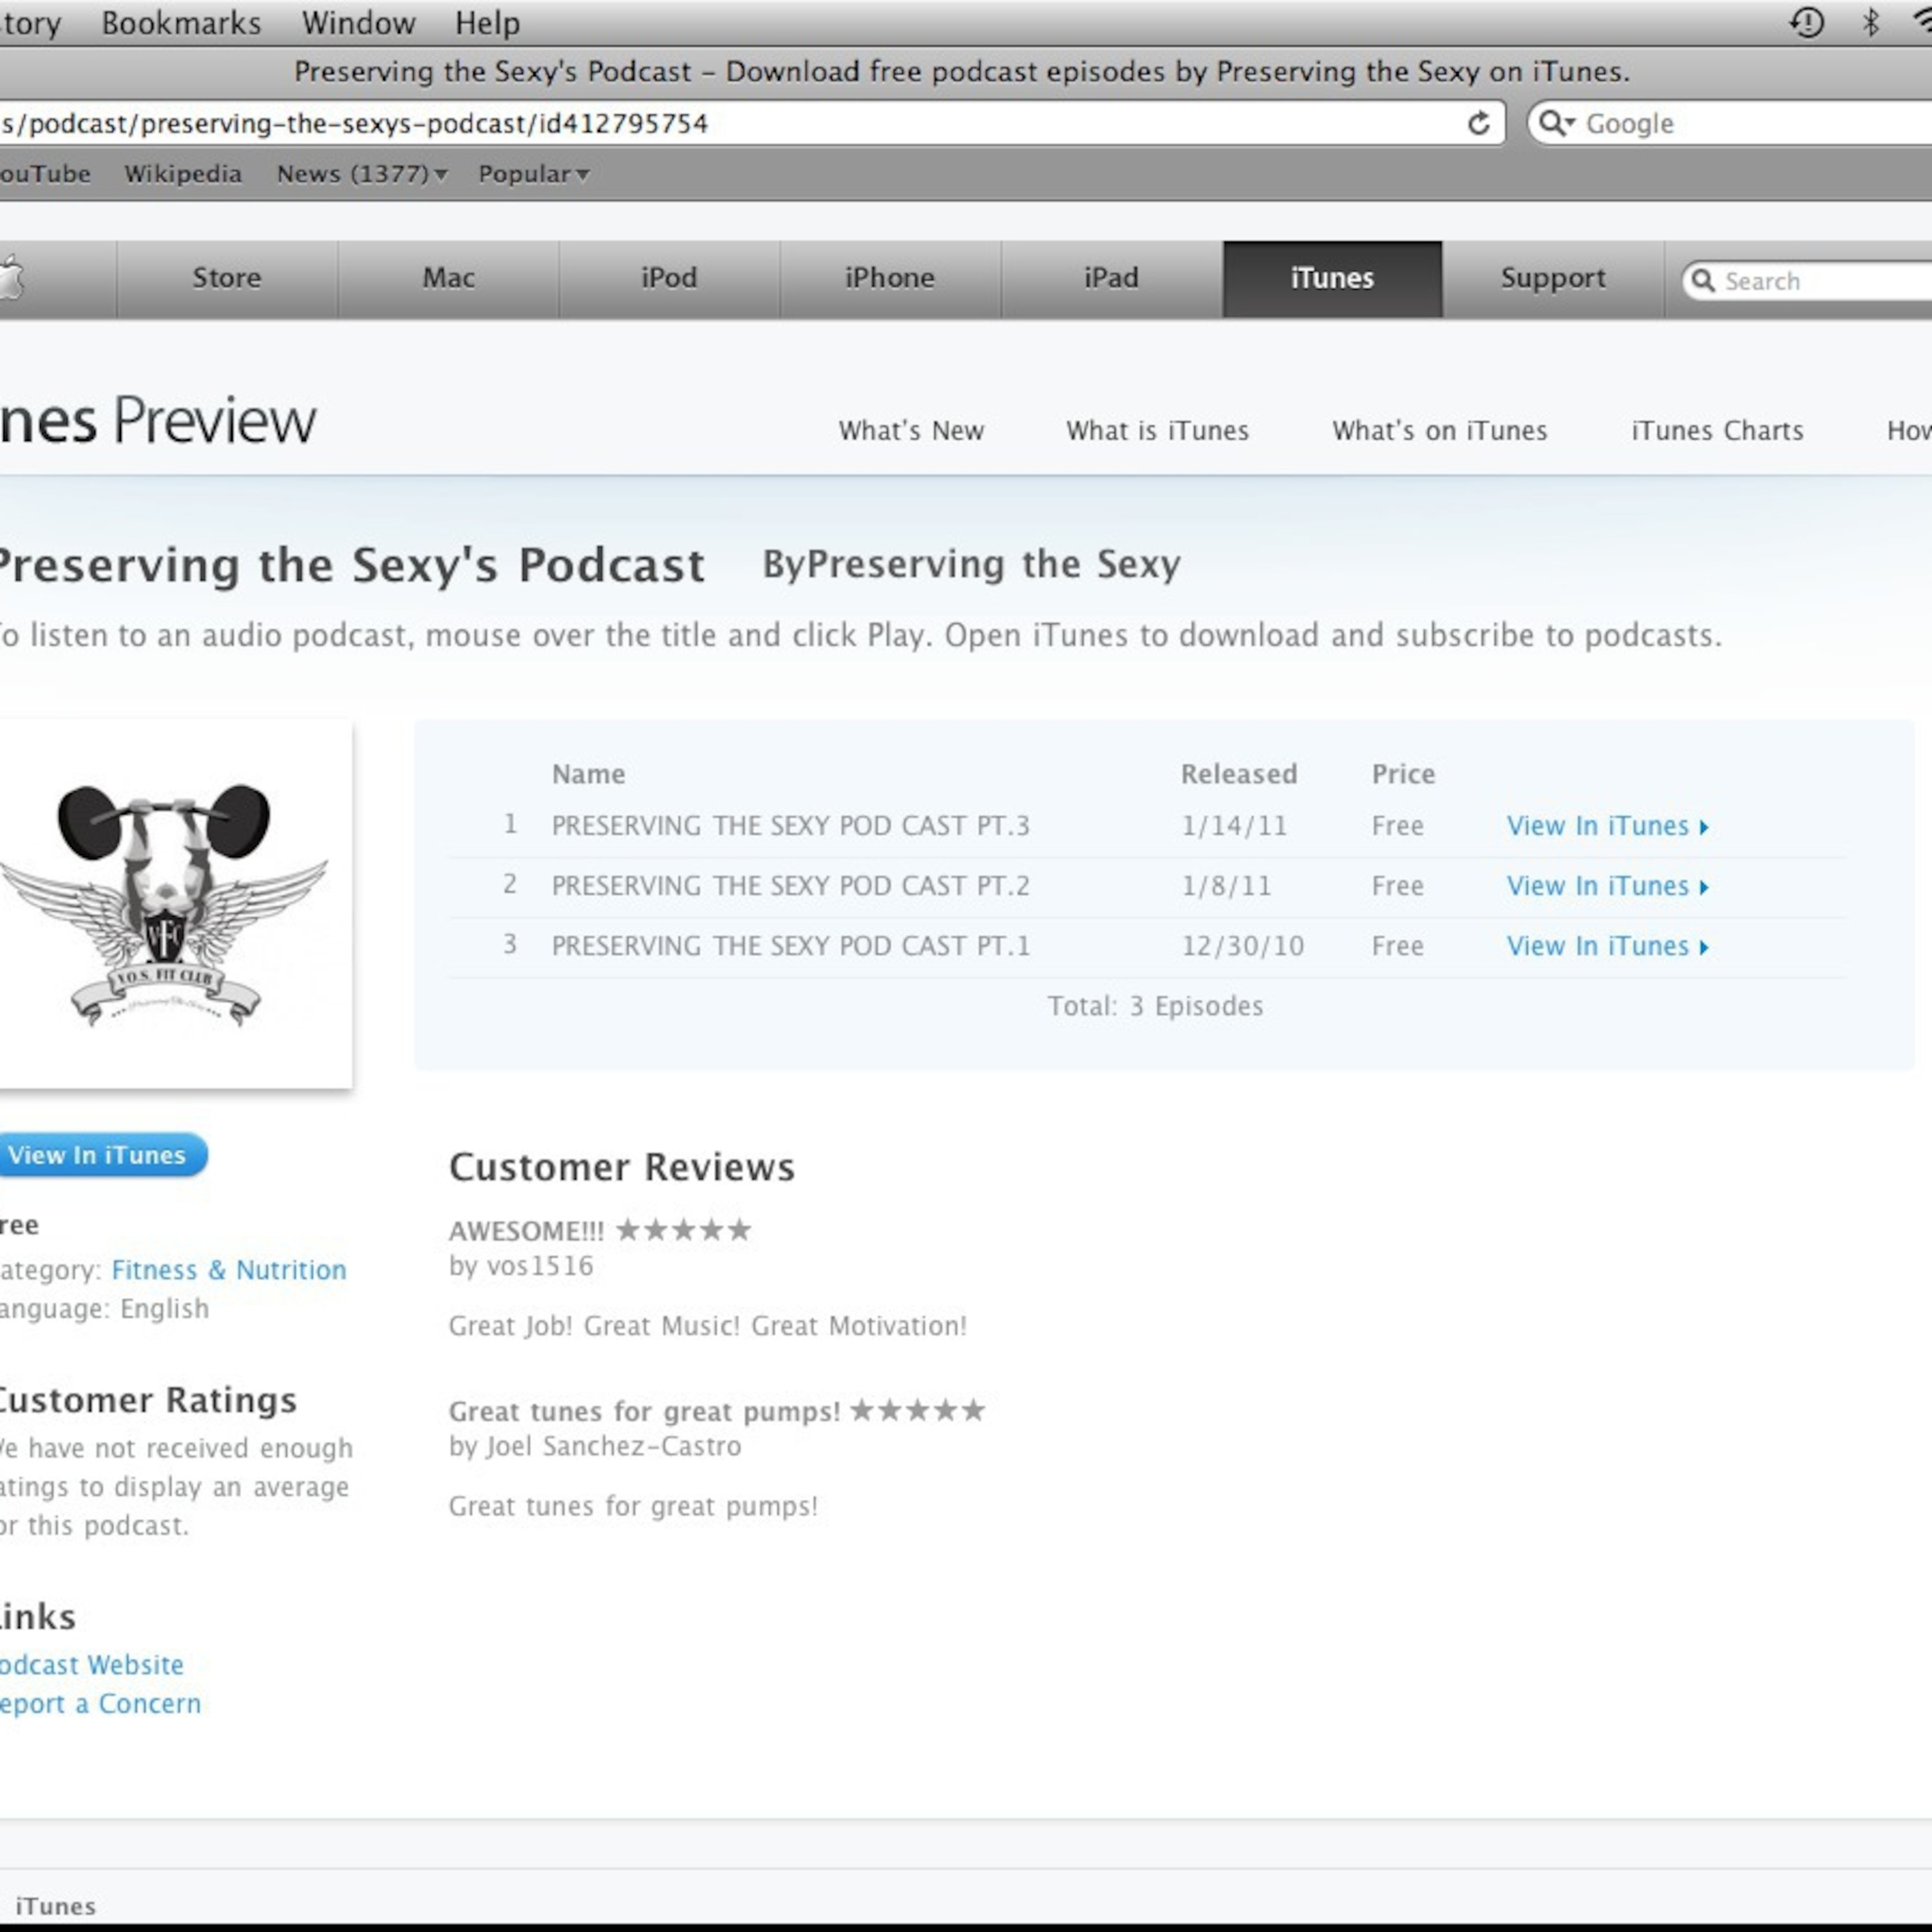1932x1932 pixels.
Task: Go to the iPhone tab
Action: coord(890,278)
